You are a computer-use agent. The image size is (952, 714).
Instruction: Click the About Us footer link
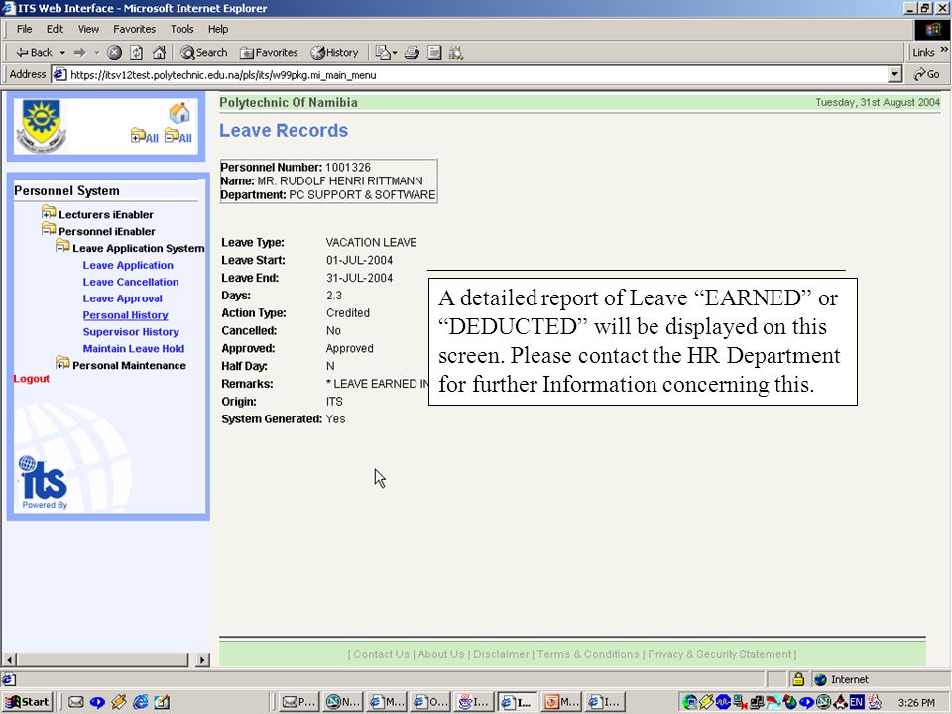coord(440,654)
